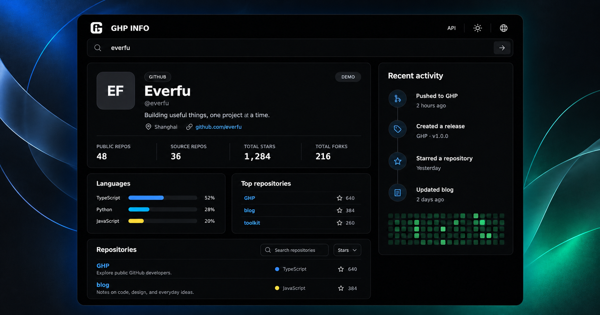Open the GHP repository in Repositories list
Viewport: 600px width, 315px height.
click(x=103, y=266)
